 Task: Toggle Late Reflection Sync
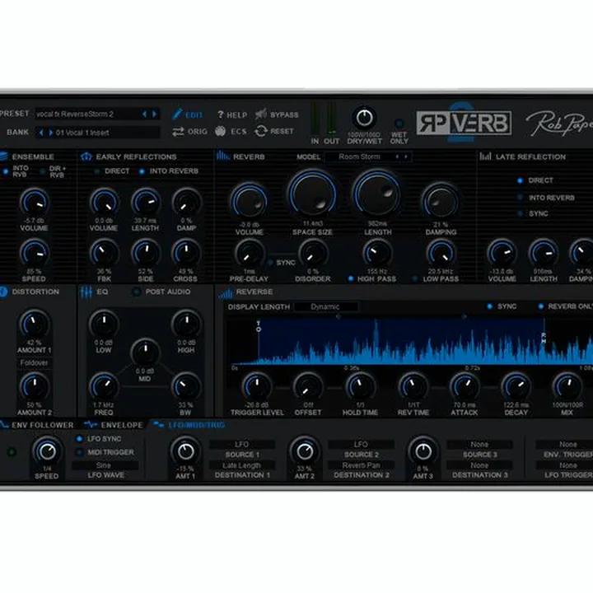point(521,213)
